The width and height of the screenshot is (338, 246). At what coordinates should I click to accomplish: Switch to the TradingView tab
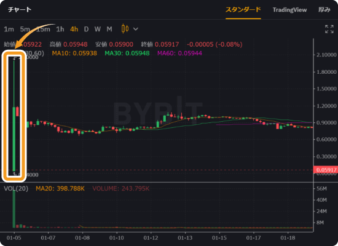(289, 10)
